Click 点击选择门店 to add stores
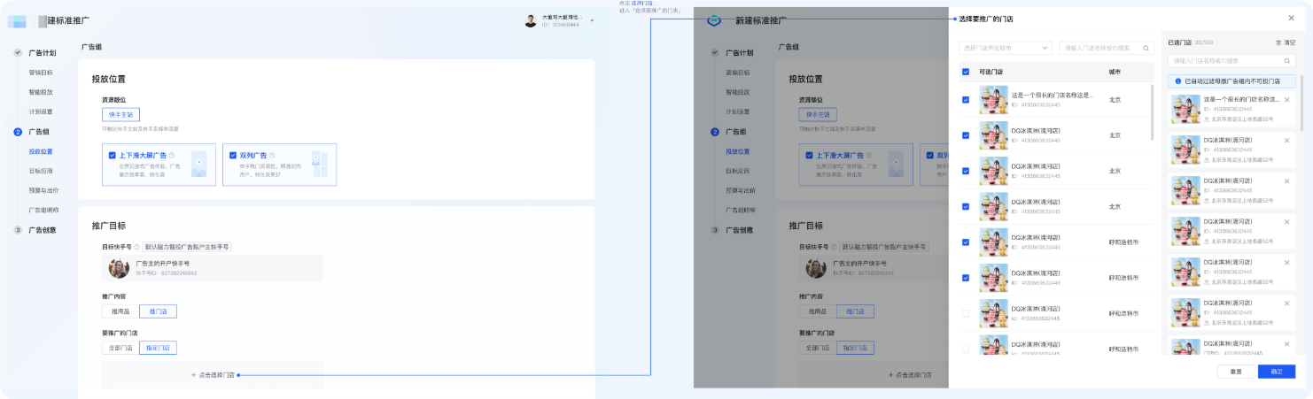1313x399 pixels. (x=213, y=375)
